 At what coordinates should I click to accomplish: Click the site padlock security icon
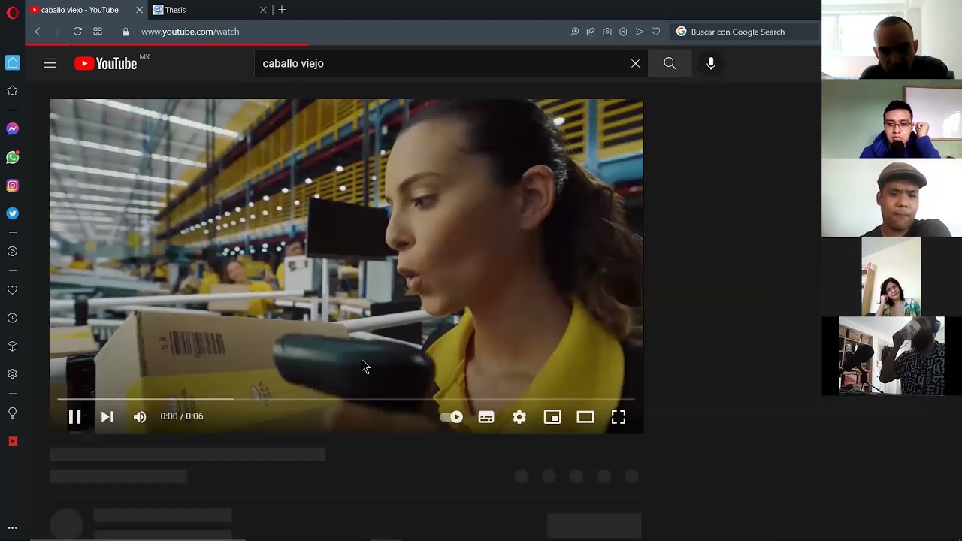126,32
